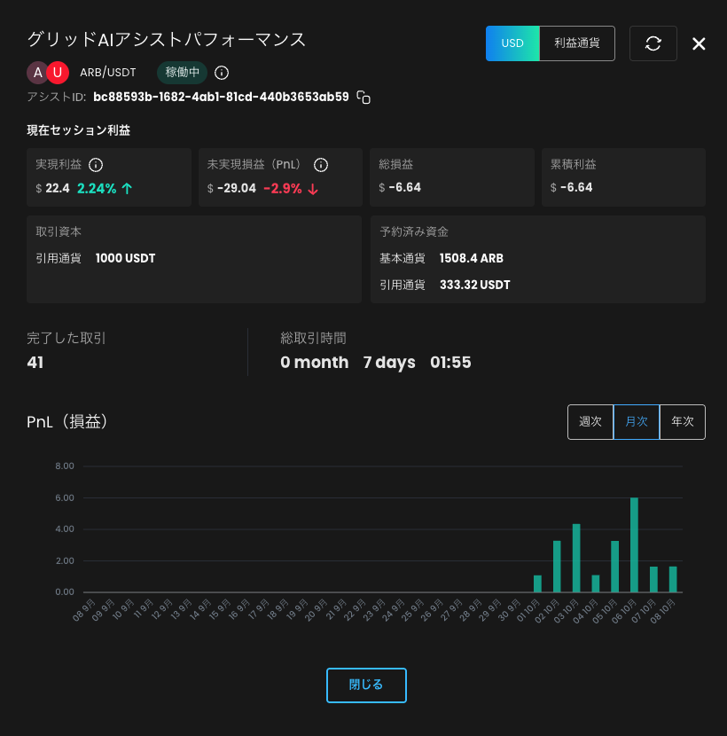Select the 年次 chart view

[x=683, y=422]
